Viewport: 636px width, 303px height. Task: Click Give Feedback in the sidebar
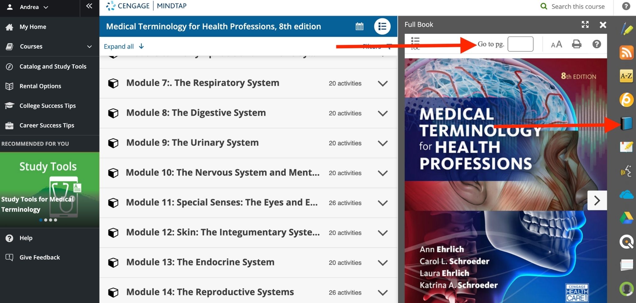point(40,257)
